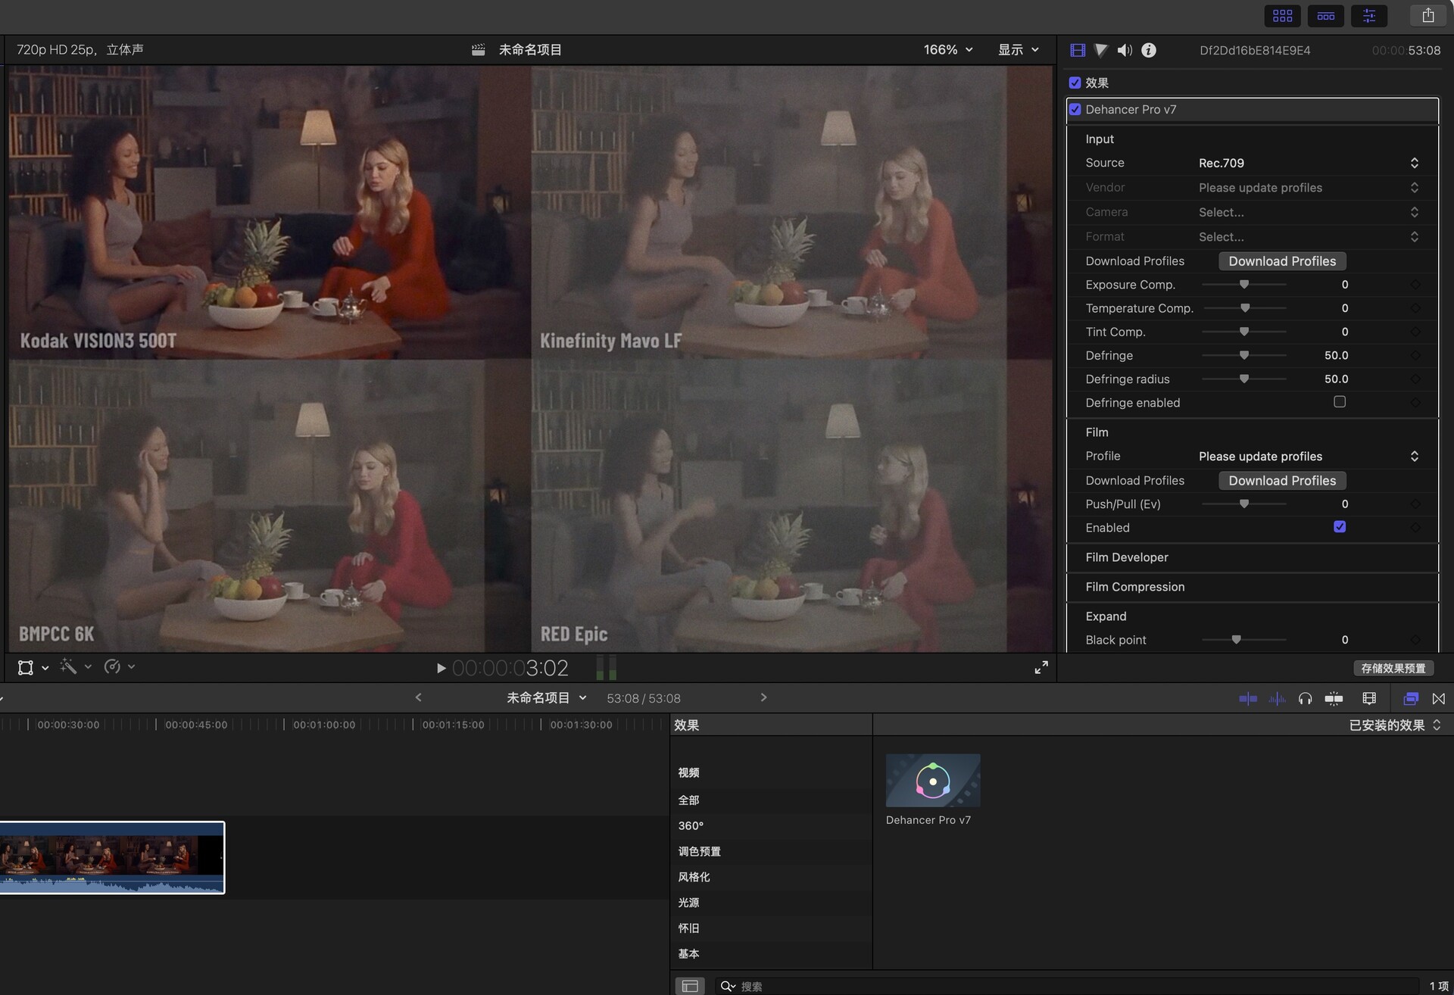The width and height of the screenshot is (1454, 995).
Task: Open the audio inspector speaker icon
Action: pos(1125,50)
